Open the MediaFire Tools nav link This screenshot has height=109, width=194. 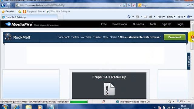click(153, 24)
